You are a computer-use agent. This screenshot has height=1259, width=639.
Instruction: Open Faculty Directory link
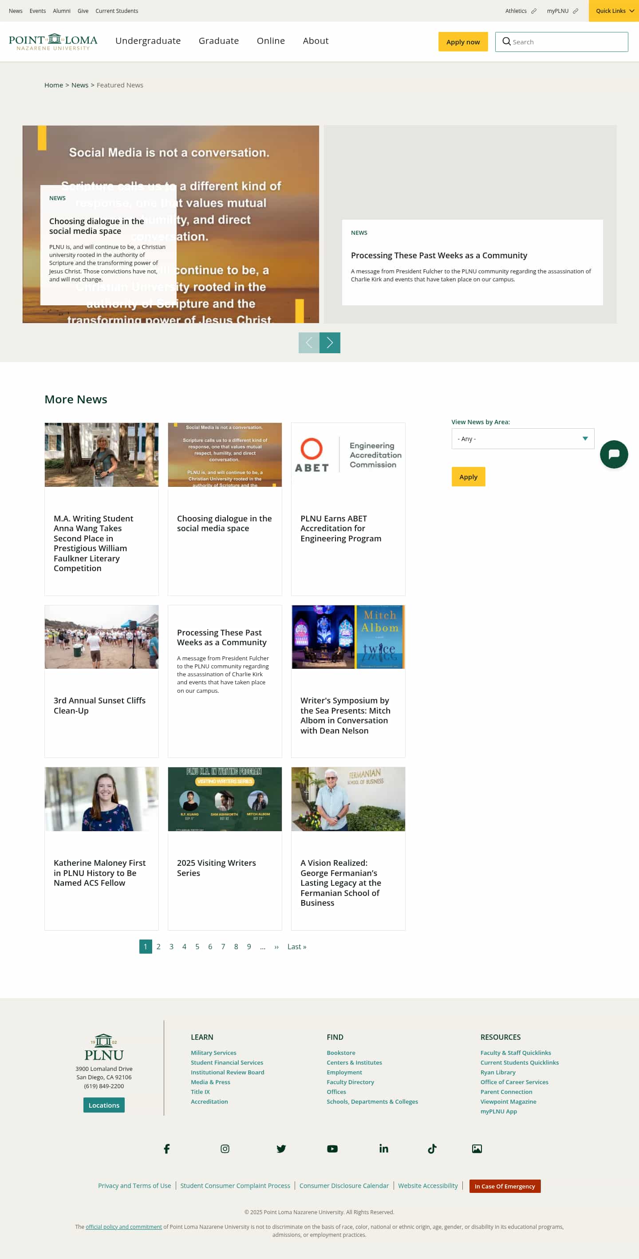pos(350,1082)
